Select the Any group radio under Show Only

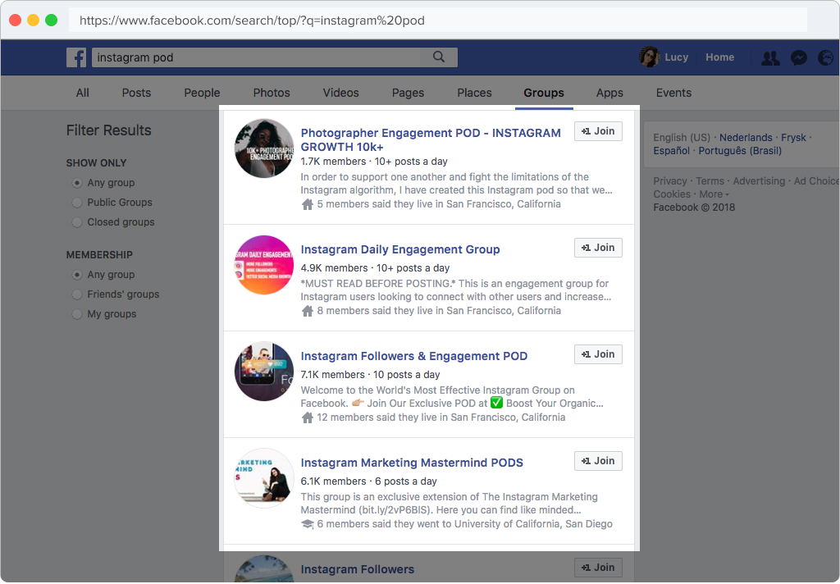click(77, 183)
